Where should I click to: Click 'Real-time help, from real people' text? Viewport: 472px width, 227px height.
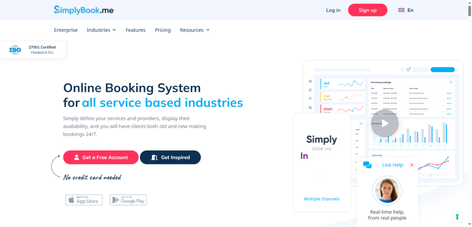tap(387, 215)
